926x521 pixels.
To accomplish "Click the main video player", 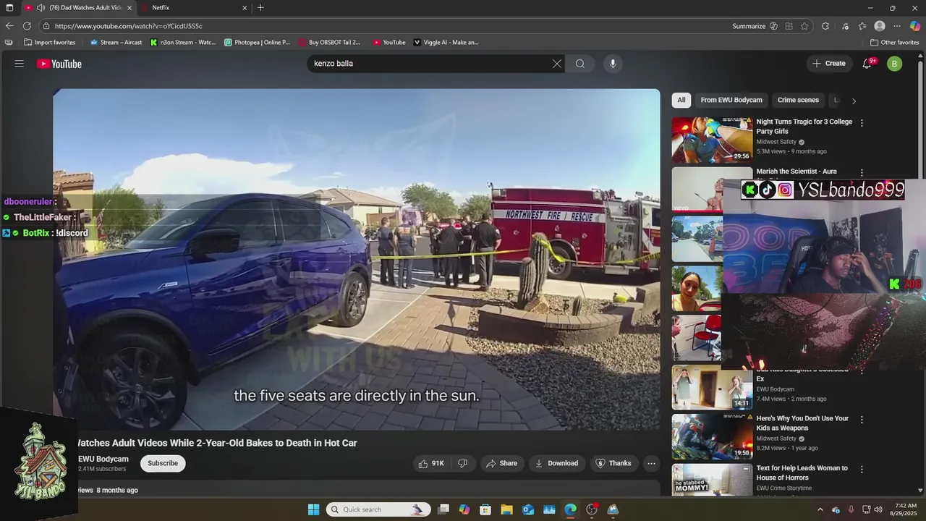I will 356,260.
